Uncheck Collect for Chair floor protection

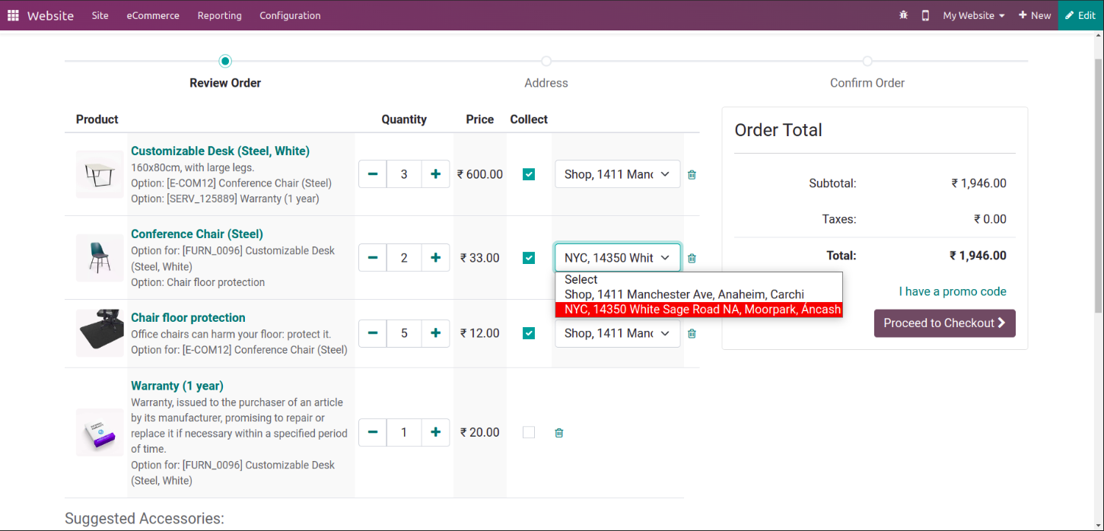click(529, 333)
